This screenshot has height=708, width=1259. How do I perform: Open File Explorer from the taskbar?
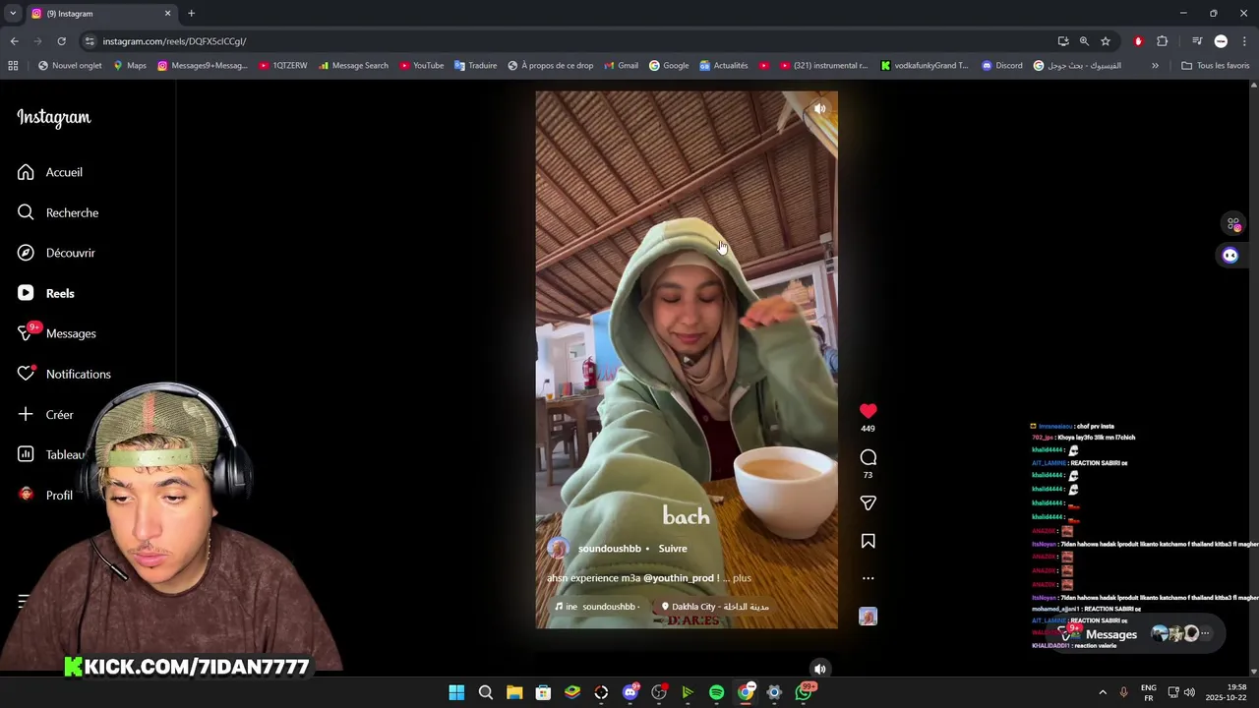pyautogui.click(x=514, y=693)
